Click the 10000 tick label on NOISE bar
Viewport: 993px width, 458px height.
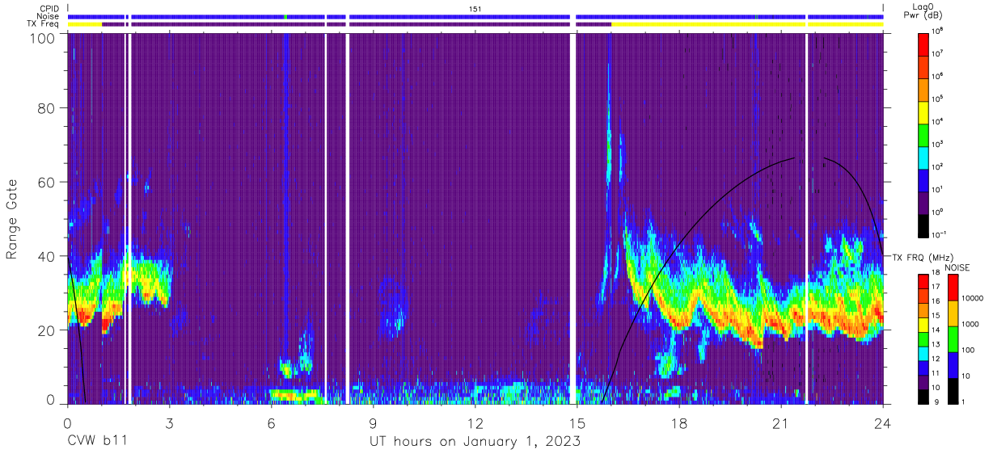click(973, 299)
